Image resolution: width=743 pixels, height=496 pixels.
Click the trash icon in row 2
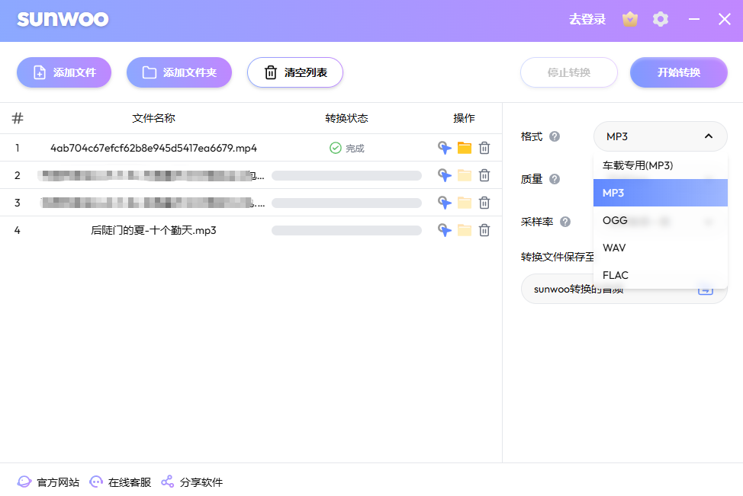click(484, 175)
